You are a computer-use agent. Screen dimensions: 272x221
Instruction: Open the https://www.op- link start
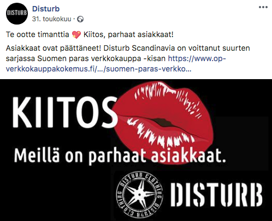coord(197,58)
